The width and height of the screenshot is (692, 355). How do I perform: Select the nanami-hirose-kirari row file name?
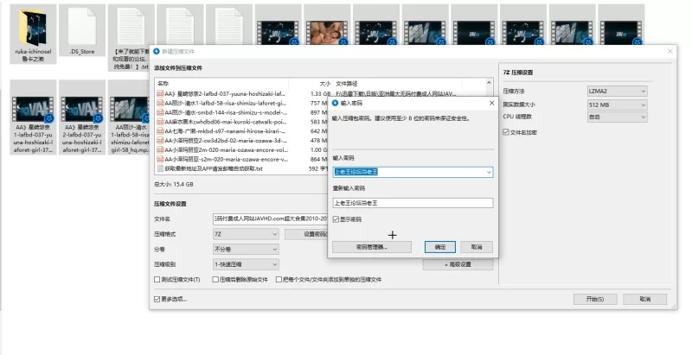click(225, 131)
